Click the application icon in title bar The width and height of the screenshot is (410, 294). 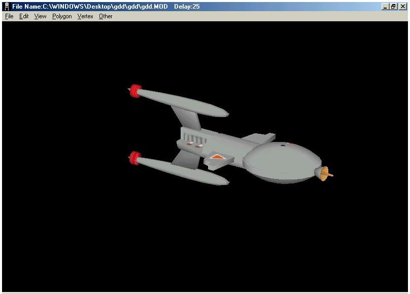click(7, 7)
